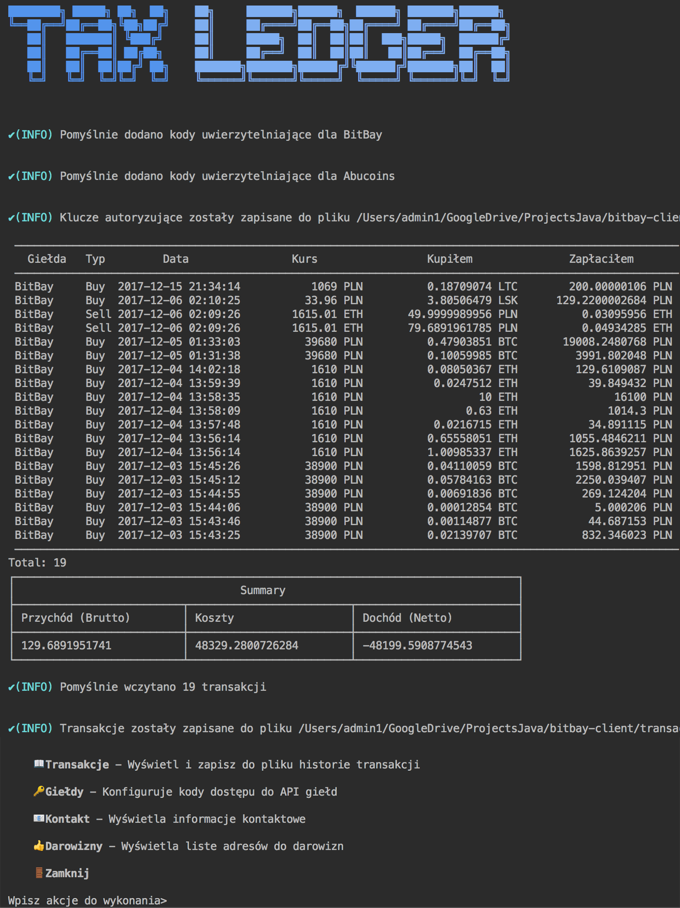Image resolution: width=680 pixels, height=908 pixels.
Task: Choose the Darowizny menu entry
Action: pos(74,846)
